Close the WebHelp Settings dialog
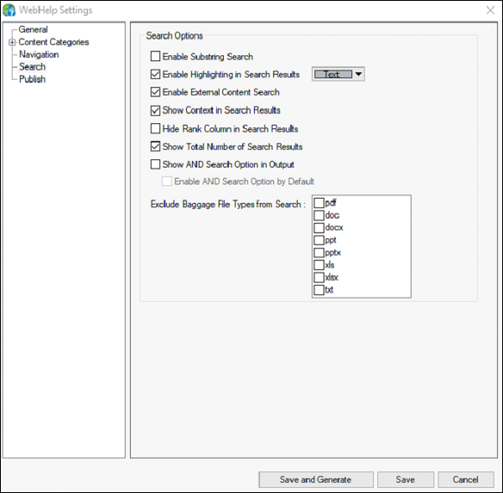 pyautogui.click(x=490, y=10)
